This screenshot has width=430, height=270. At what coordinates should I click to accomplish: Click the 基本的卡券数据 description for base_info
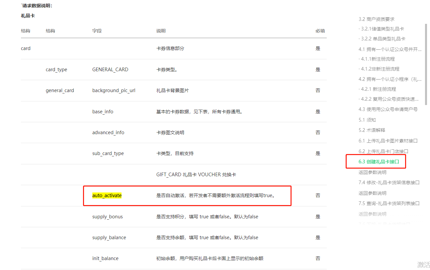pos(200,112)
